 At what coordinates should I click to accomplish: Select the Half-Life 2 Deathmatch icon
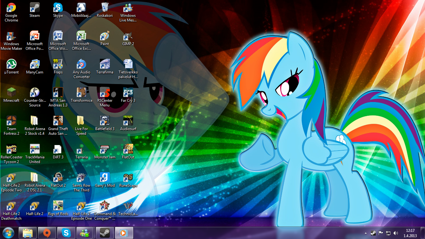coord(12,211)
